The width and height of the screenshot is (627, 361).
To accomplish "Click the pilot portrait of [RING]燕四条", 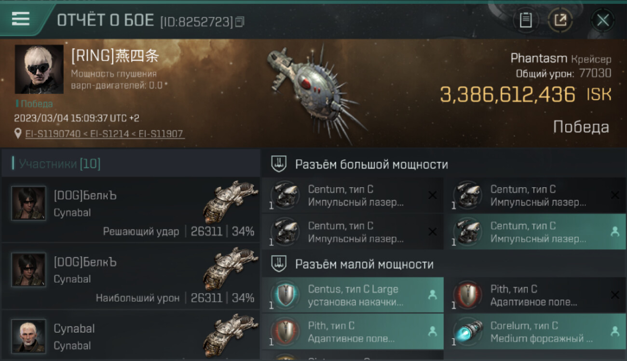I will pyautogui.click(x=39, y=69).
